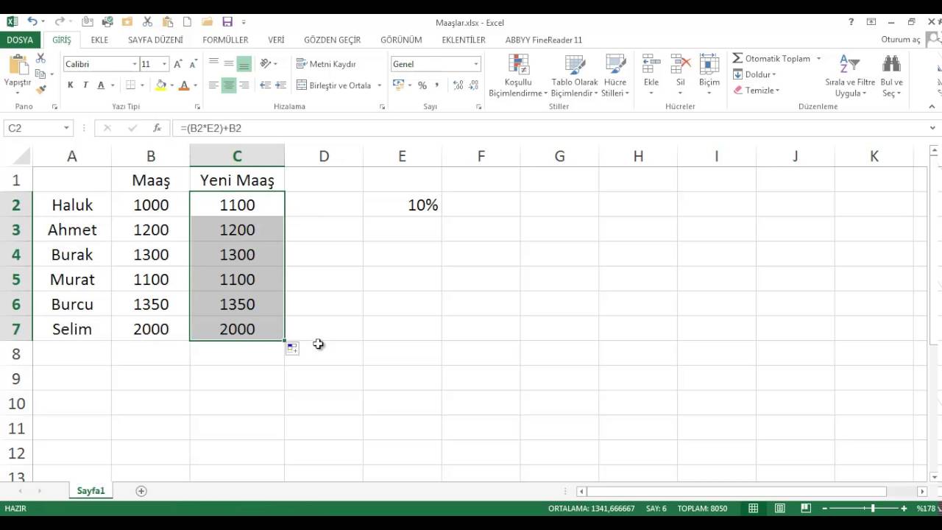942x530 pixels.
Task: Switch to the GÖRÜNÜM tab
Action: (x=401, y=40)
